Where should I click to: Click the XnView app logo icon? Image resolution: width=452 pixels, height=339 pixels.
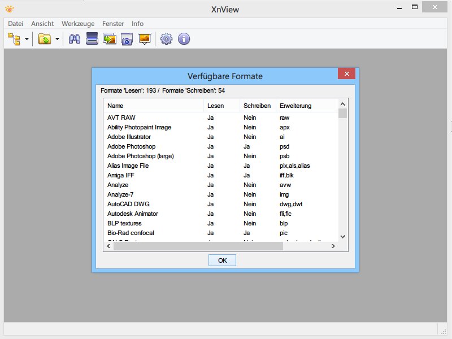(10, 9)
